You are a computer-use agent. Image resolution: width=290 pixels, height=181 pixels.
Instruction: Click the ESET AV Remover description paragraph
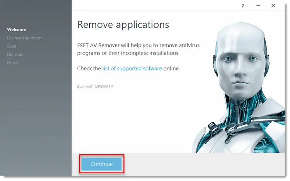point(138,49)
